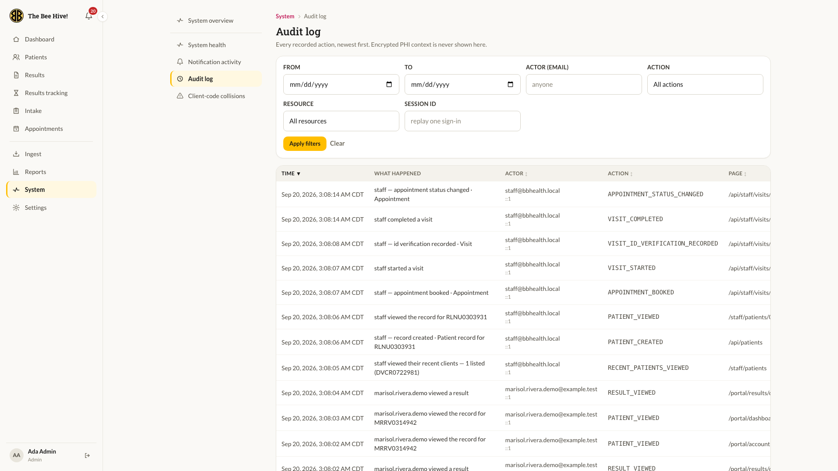Go to Patients in the sidebar
Viewport: 838px width, 471px height.
click(x=52, y=57)
